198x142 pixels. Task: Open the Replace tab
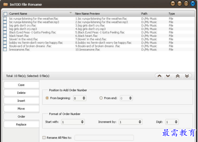(x=21, y=124)
